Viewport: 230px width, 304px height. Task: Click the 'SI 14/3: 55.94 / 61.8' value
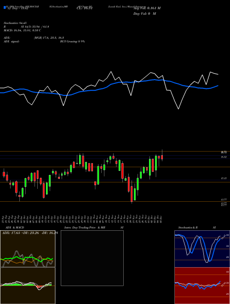(x=35, y=27)
